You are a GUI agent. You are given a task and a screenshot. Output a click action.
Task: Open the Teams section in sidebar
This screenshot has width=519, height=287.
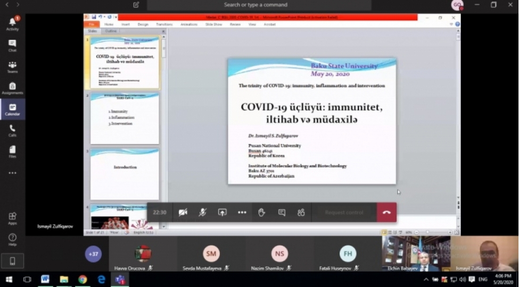pyautogui.click(x=12, y=67)
